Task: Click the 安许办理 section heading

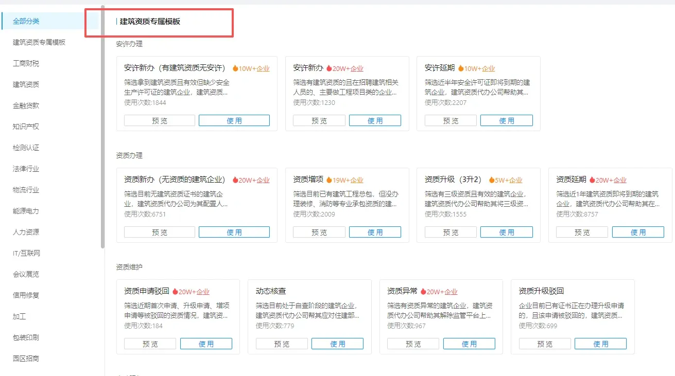Action: [129, 44]
